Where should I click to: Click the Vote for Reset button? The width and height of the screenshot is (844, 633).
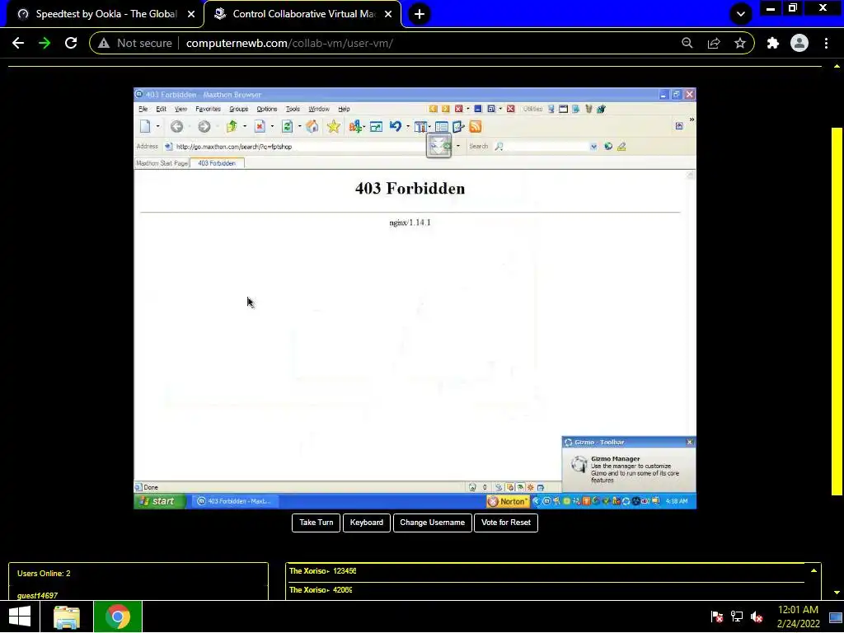[506, 523]
